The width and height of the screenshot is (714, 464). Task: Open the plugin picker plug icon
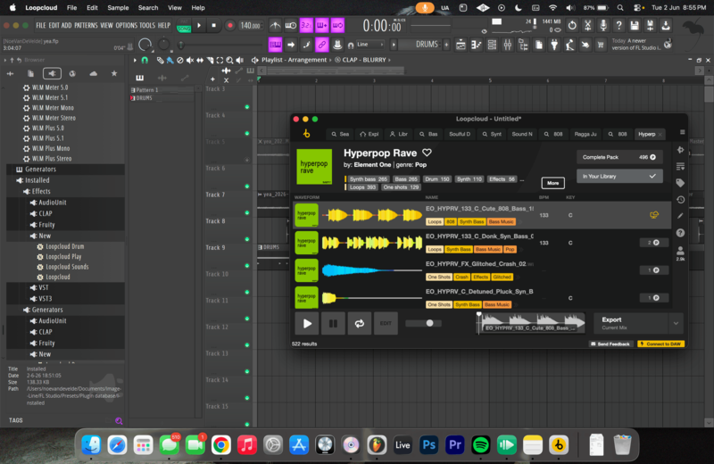click(x=554, y=45)
